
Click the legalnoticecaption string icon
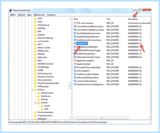pyautogui.click(x=75, y=61)
